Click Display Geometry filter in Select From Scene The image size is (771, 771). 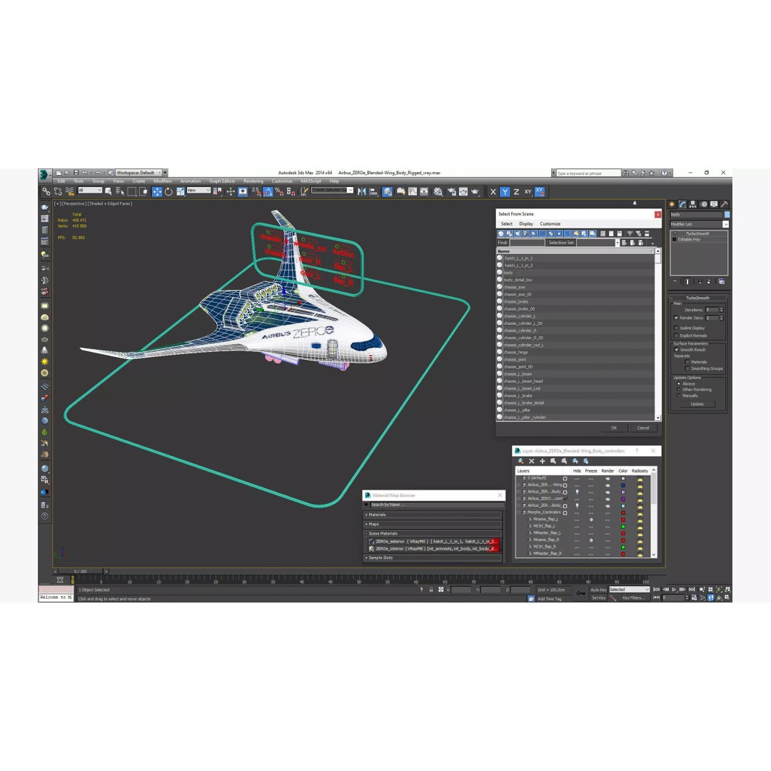(501, 233)
